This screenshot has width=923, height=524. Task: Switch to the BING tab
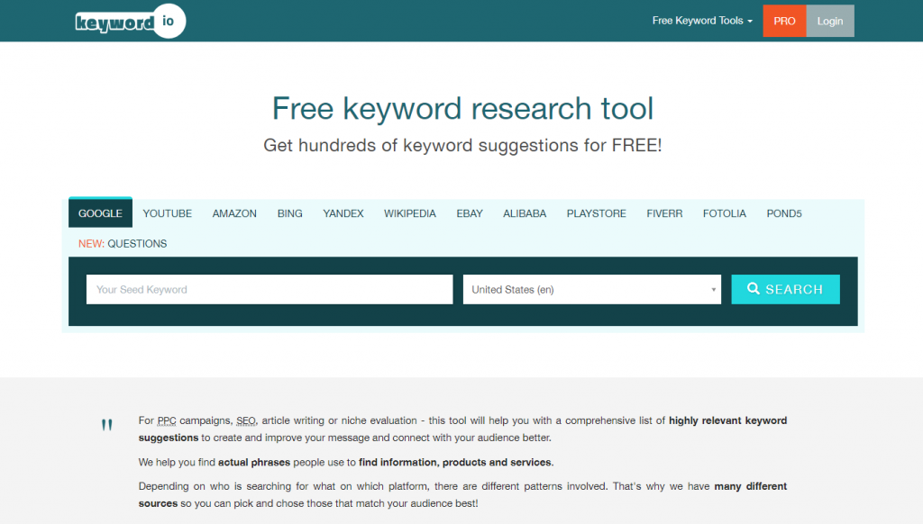click(x=289, y=213)
